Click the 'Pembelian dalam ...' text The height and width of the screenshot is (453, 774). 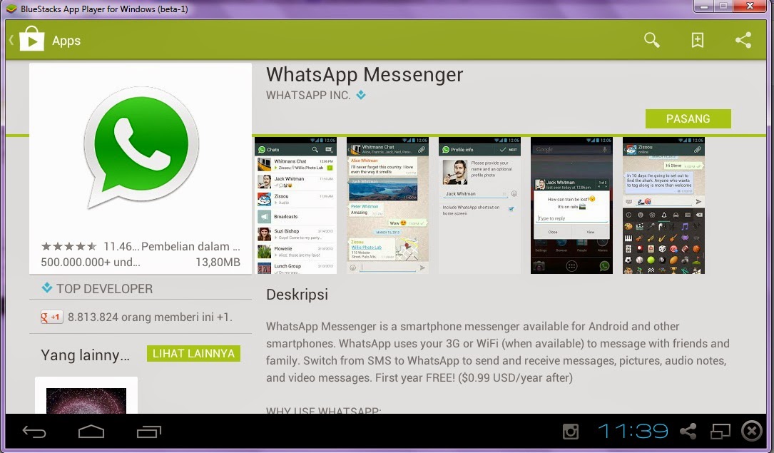pos(190,246)
